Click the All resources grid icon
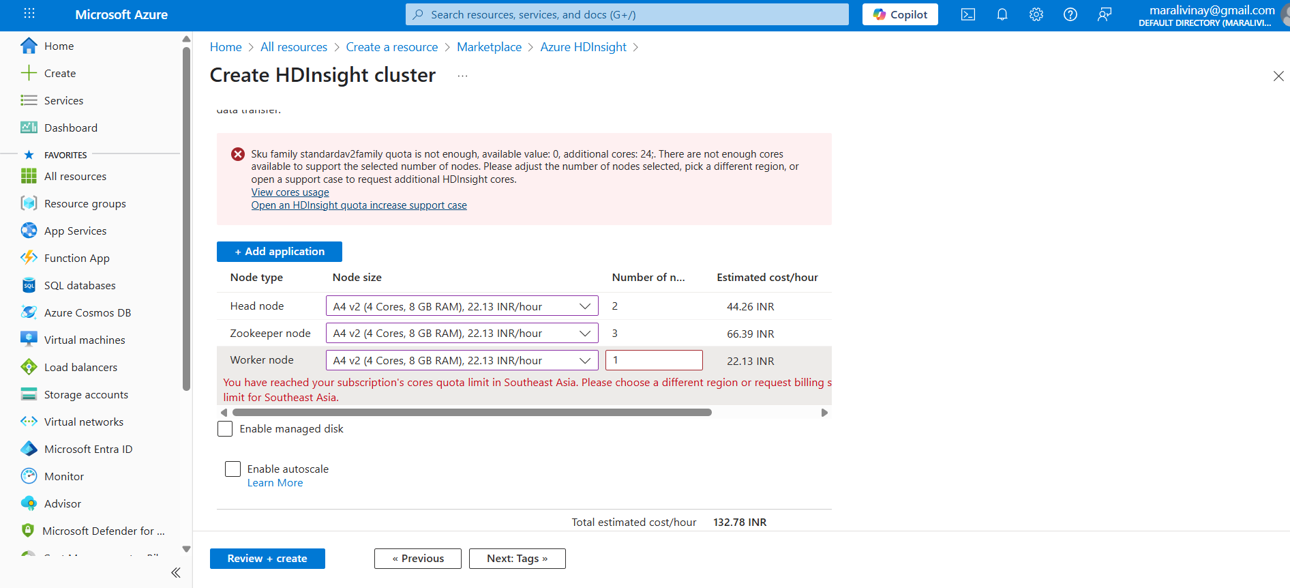 [29, 176]
